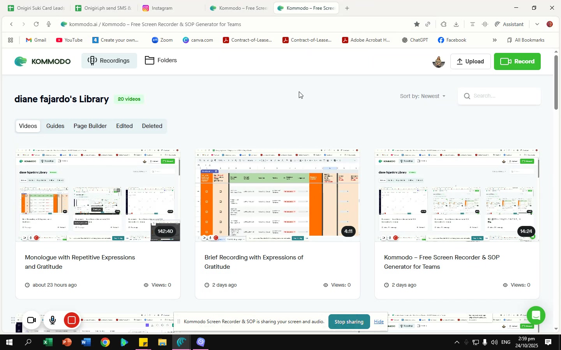Click the browser forward arrow
561x350 pixels.
click(24, 24)
